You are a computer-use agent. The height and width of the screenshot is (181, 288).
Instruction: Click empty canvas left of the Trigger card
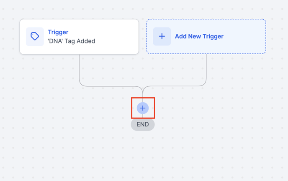(x=9, y=37)
